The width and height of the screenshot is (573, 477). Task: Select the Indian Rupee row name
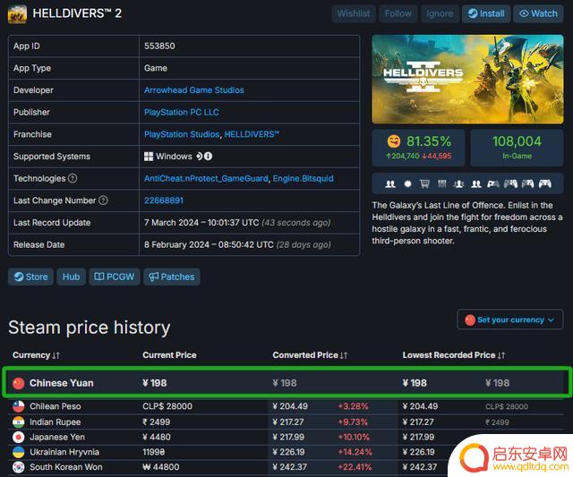tap(56, 422)
